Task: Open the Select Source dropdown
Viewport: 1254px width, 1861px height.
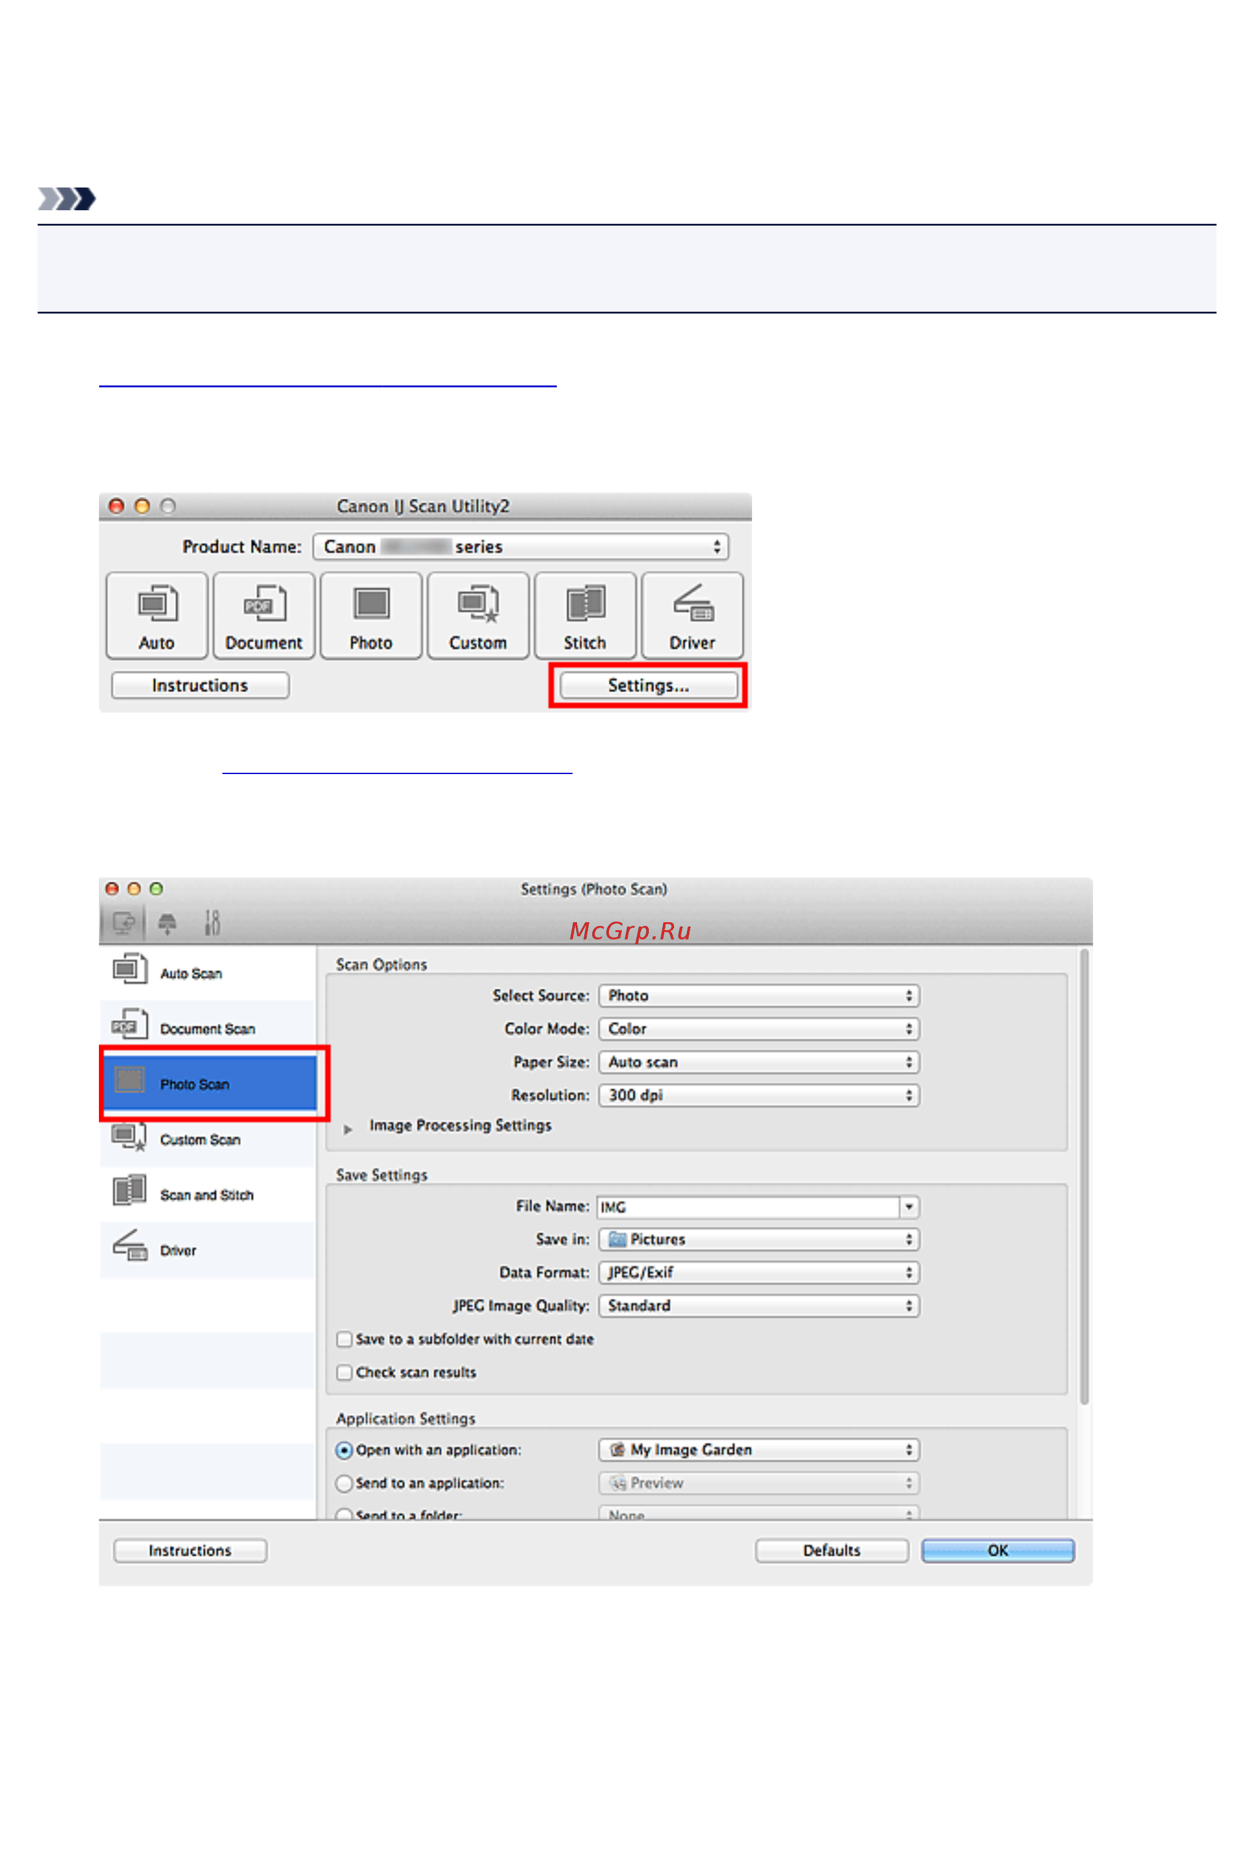Action: coord(759,995)
